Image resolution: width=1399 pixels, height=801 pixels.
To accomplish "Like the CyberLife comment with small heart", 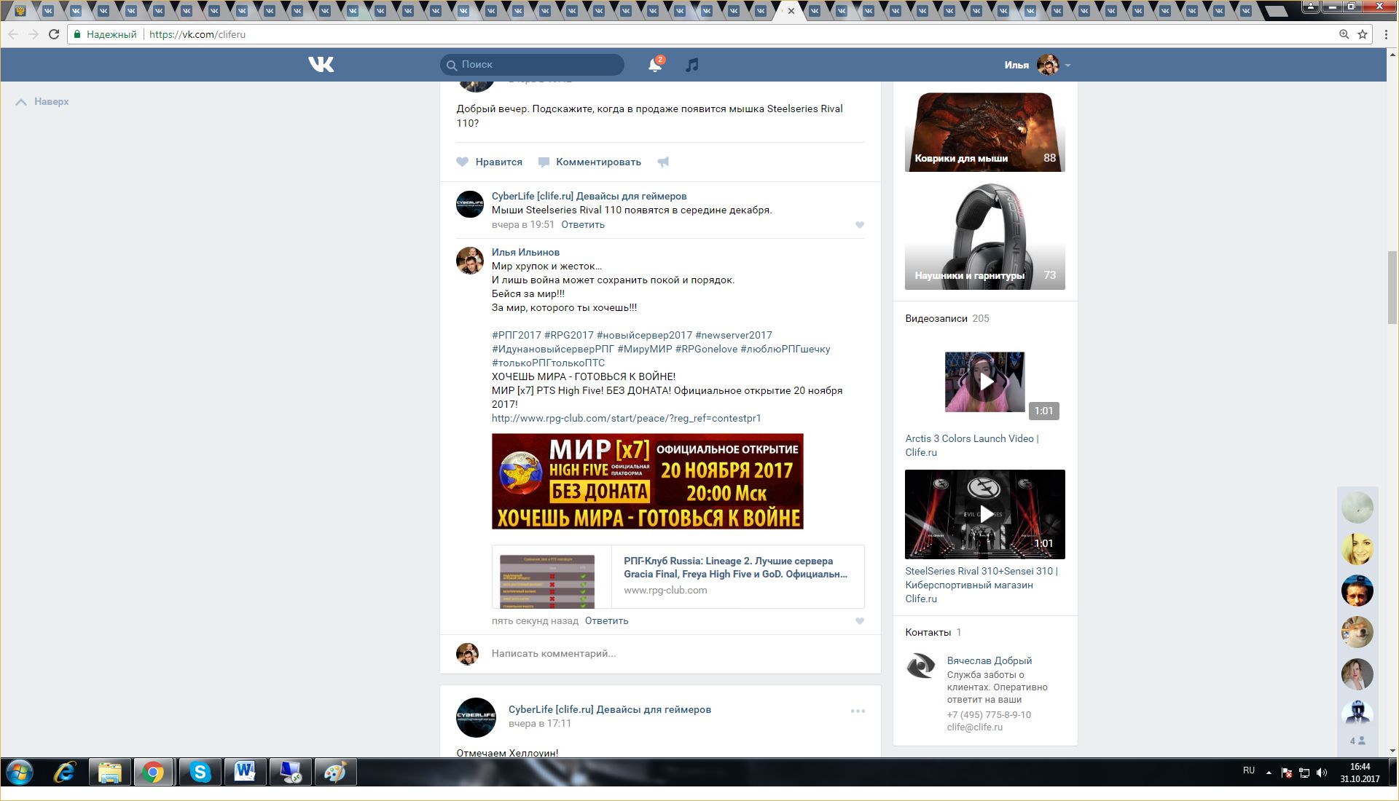I will [860, 225].
